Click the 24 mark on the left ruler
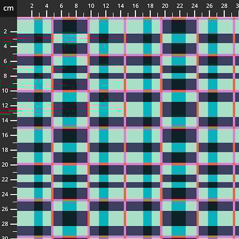 pyautogui.click(x=6, y=194)
